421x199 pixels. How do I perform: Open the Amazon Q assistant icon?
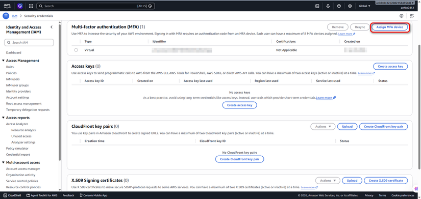point(20,6)
